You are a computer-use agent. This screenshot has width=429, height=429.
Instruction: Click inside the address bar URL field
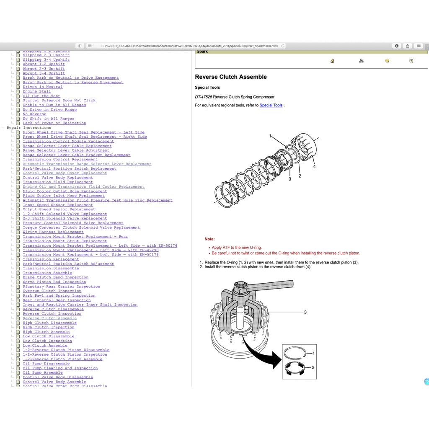(x=189, y=46)
